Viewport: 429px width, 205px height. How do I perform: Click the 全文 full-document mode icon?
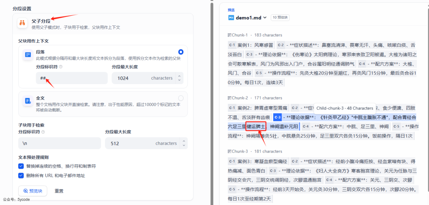point(28,101)
